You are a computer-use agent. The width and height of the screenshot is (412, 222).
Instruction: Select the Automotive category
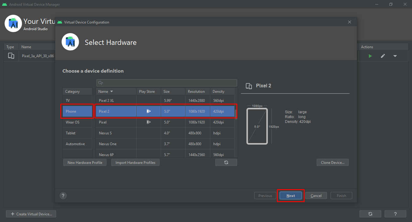tap(77, 144)
